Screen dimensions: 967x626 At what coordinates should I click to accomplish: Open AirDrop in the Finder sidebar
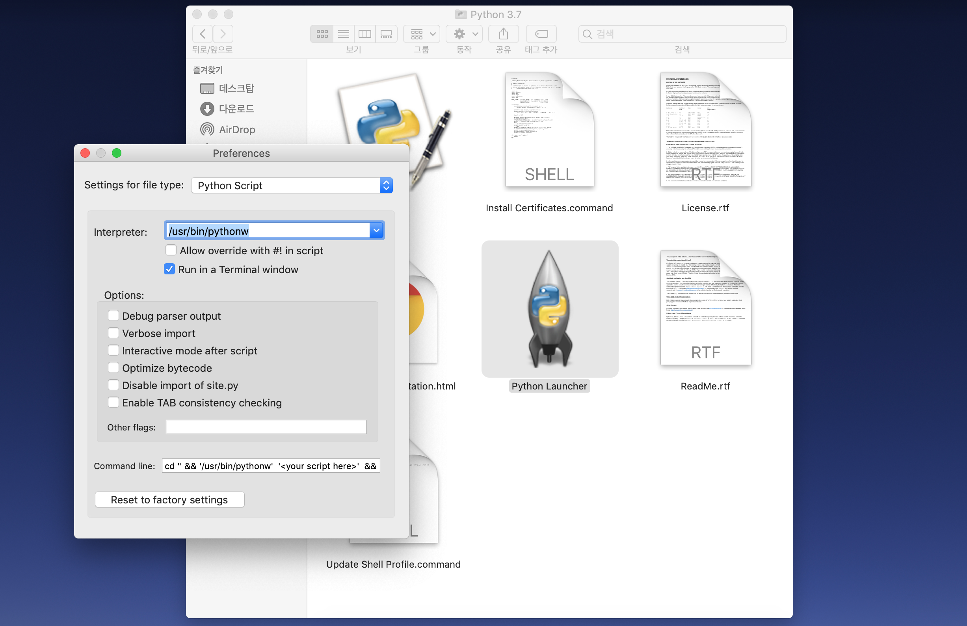(236, 130)
